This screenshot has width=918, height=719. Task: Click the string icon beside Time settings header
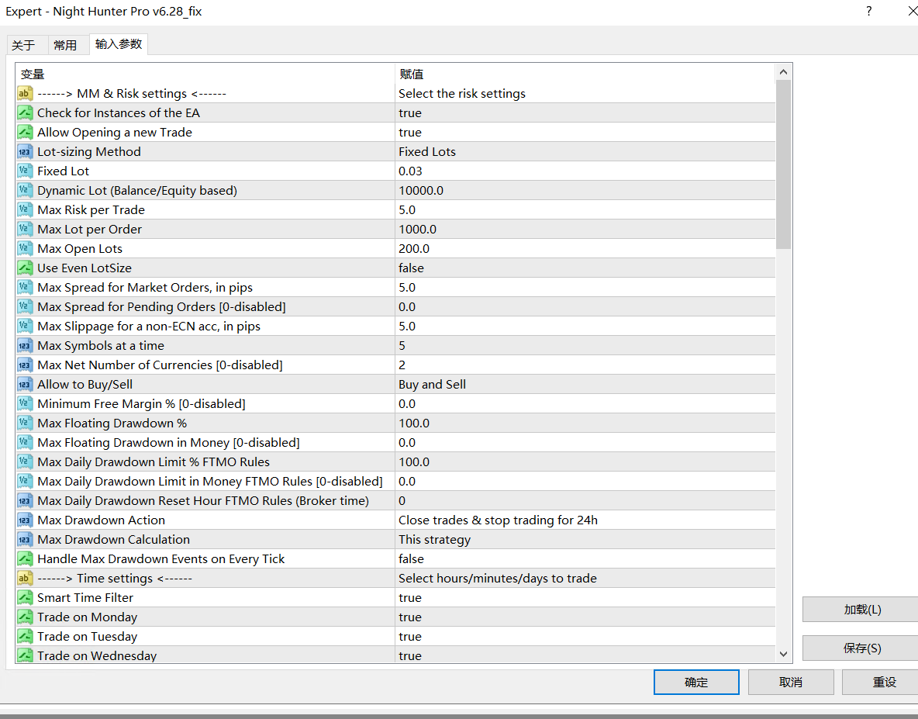[x=25, y=578]
